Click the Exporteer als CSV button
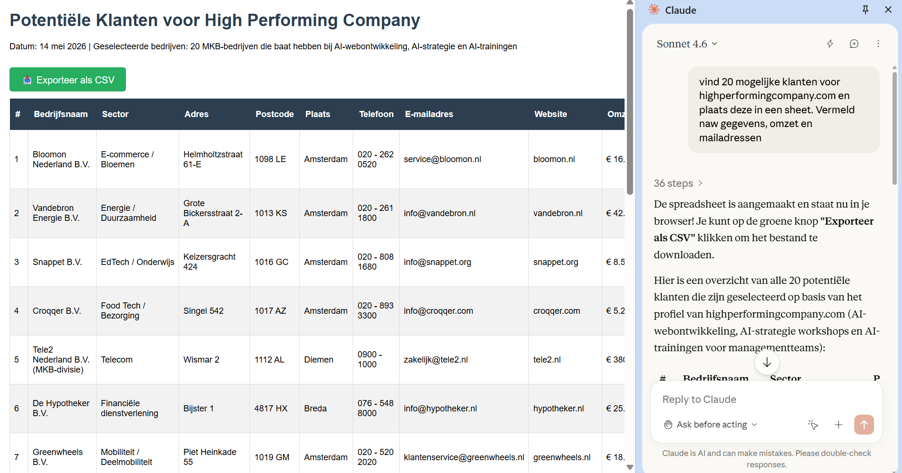 pyautogui.click(x=68, y=80)
